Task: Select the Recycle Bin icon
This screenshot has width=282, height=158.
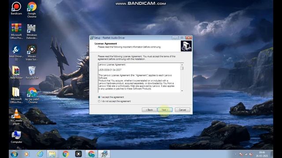Action: point(32,72)
